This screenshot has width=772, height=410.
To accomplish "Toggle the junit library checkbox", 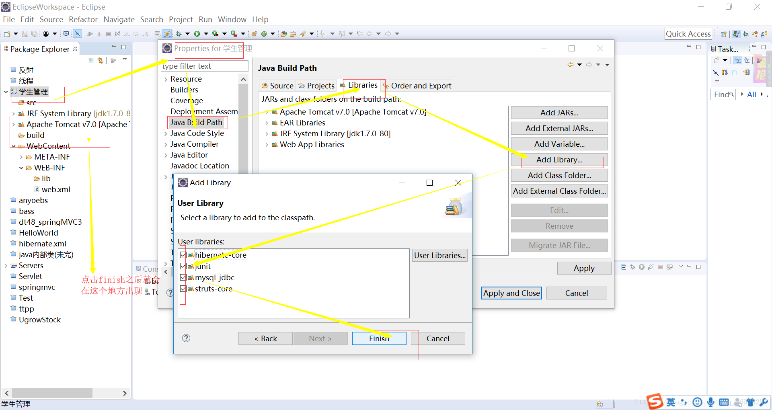I will coord(183,266).
